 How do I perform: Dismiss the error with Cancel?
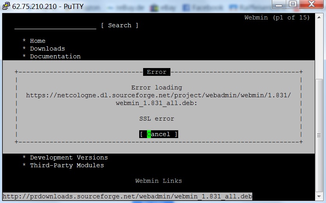pos(158,134)
